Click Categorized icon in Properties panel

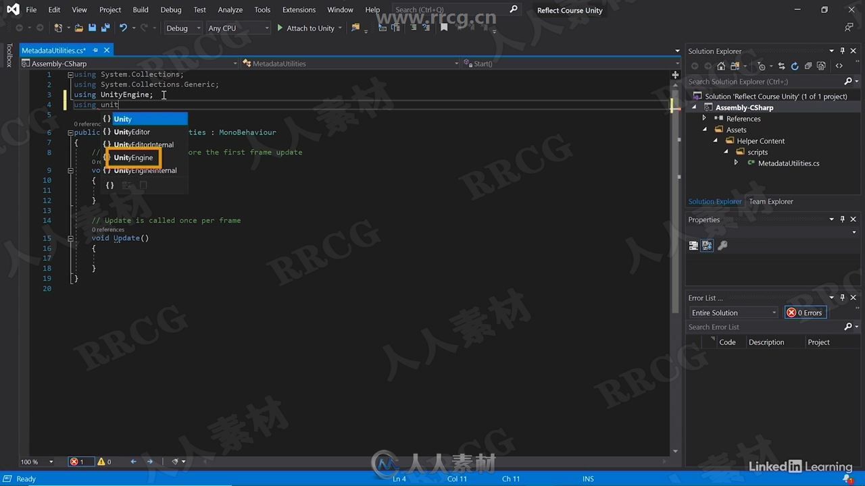693,246
